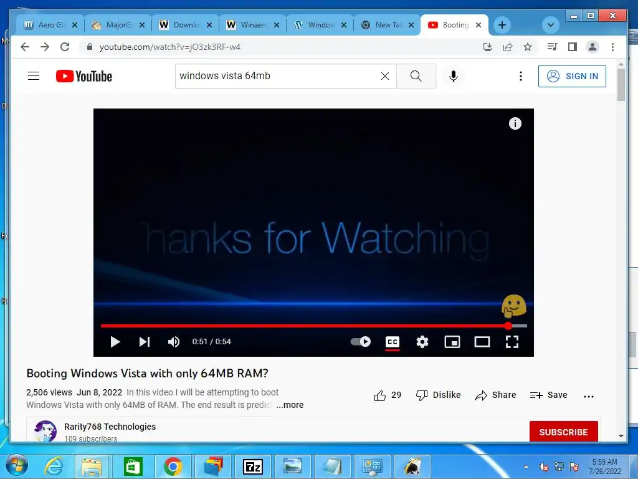Bookmark this page with star

point(528,47)
